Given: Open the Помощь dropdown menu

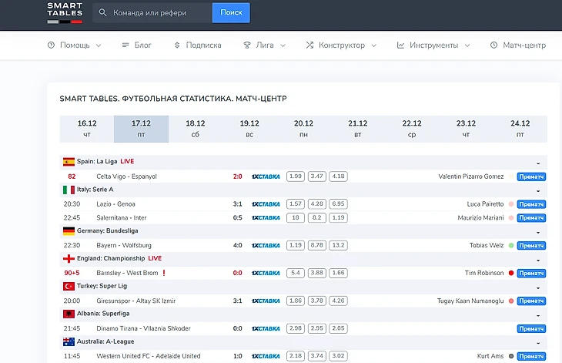Looking at the screenshot, I should click(74, 45).
